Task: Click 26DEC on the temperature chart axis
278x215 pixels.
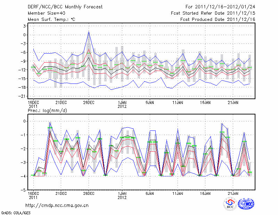Action: point(89,103)
